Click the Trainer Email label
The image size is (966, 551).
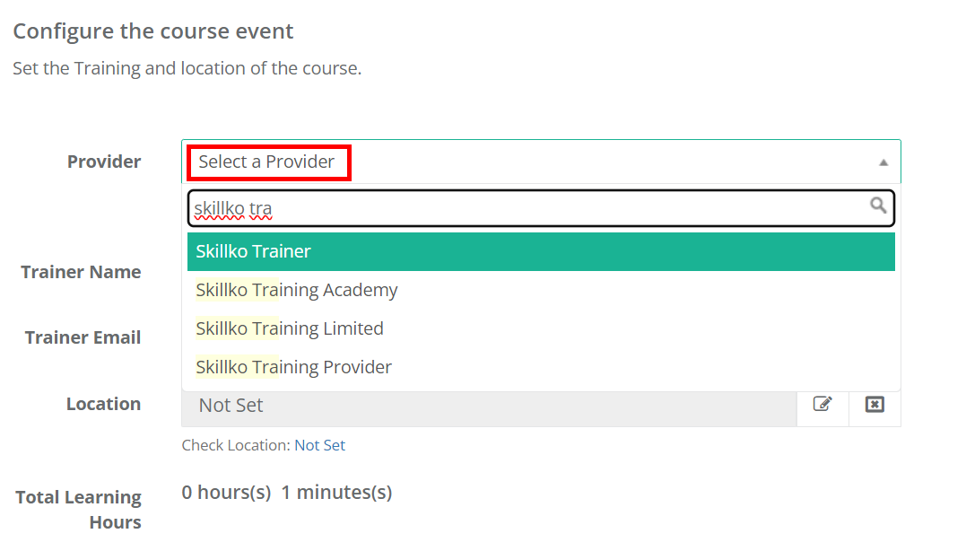(83, 337)
